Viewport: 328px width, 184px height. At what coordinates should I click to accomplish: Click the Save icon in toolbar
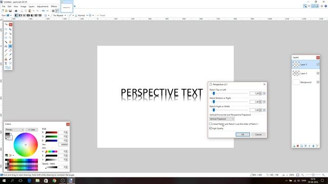pyautogui.click(x=10, y=11)
